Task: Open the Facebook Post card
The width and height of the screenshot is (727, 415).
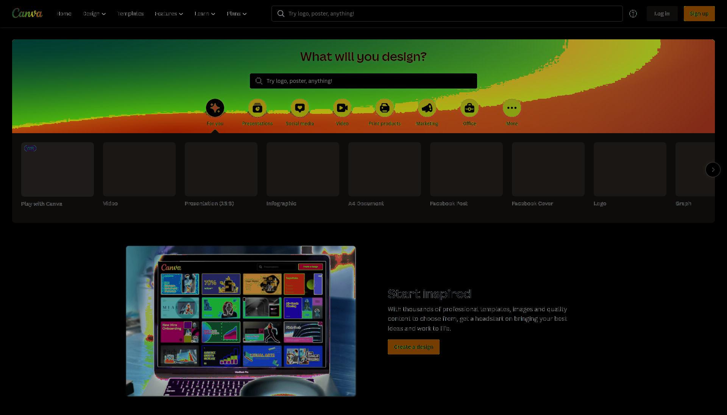Action: coord(466,169)
